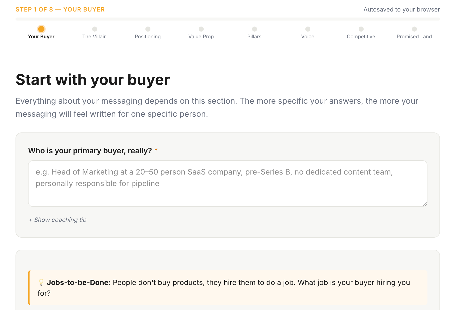Click the 'Autosaved to your browser' text
This screenshot has width=461, height=310.
click(x=402, y=10)
